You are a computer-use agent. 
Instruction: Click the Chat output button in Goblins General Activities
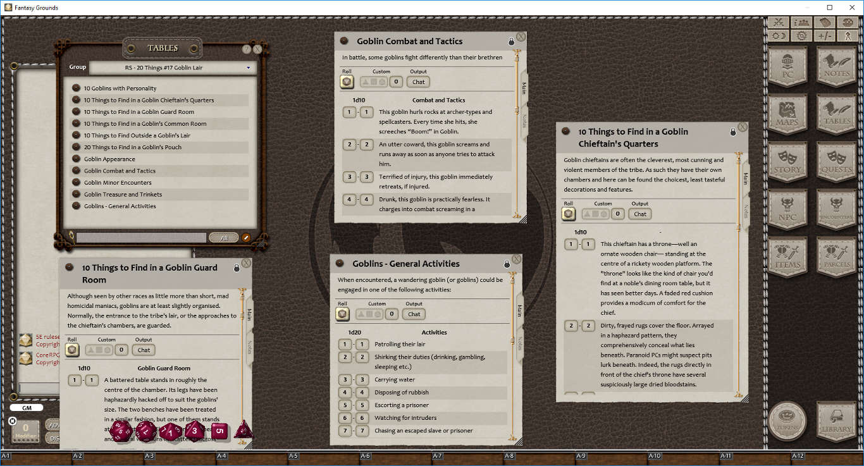point(413,314)
